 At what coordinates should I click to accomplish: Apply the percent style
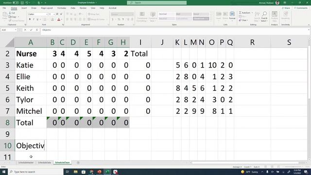coord(119,19)
